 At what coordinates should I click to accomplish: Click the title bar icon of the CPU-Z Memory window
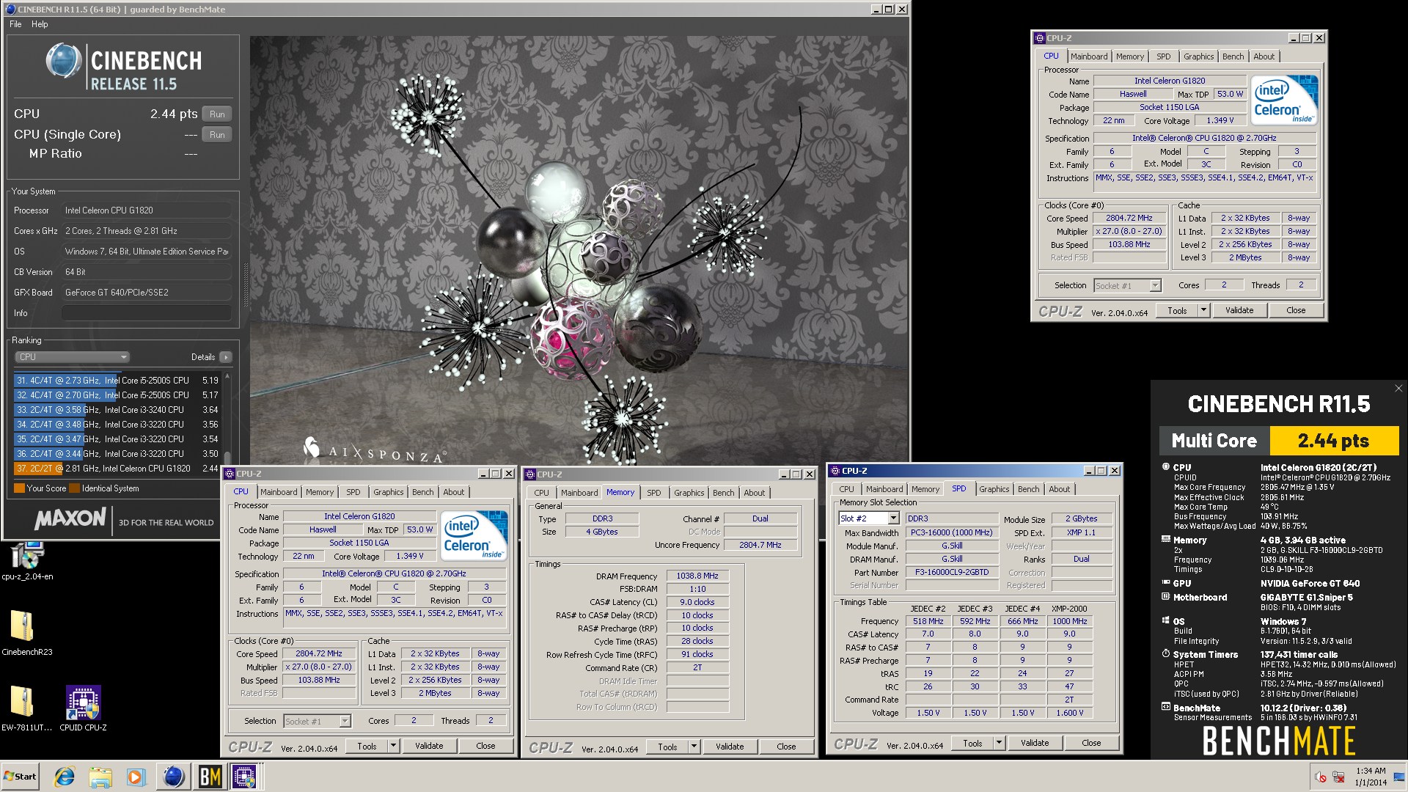click(x=530, y=474)
